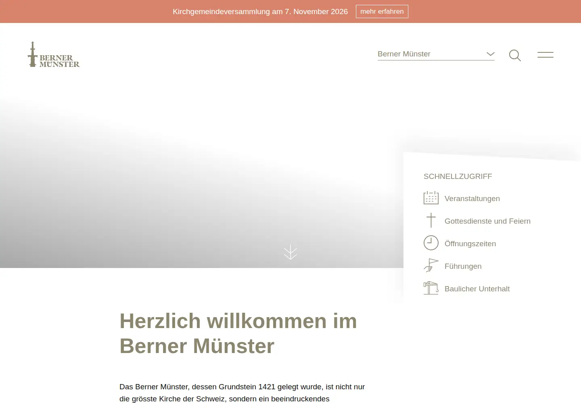Click the Kirchgemeindeversammlung announcement text
The height and width of the screenshot is (403, 581).
click(x=260, y=12)
